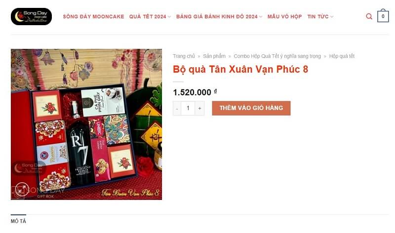395x233 pixels.
Task: Open Sông Đáy Mooncake menu item
Action: (x=93, y=17)
